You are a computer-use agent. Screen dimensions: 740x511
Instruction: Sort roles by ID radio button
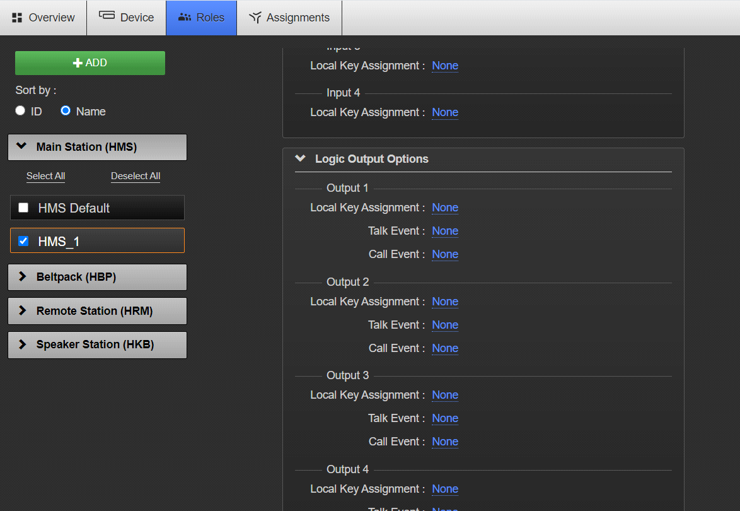point(20,111)
